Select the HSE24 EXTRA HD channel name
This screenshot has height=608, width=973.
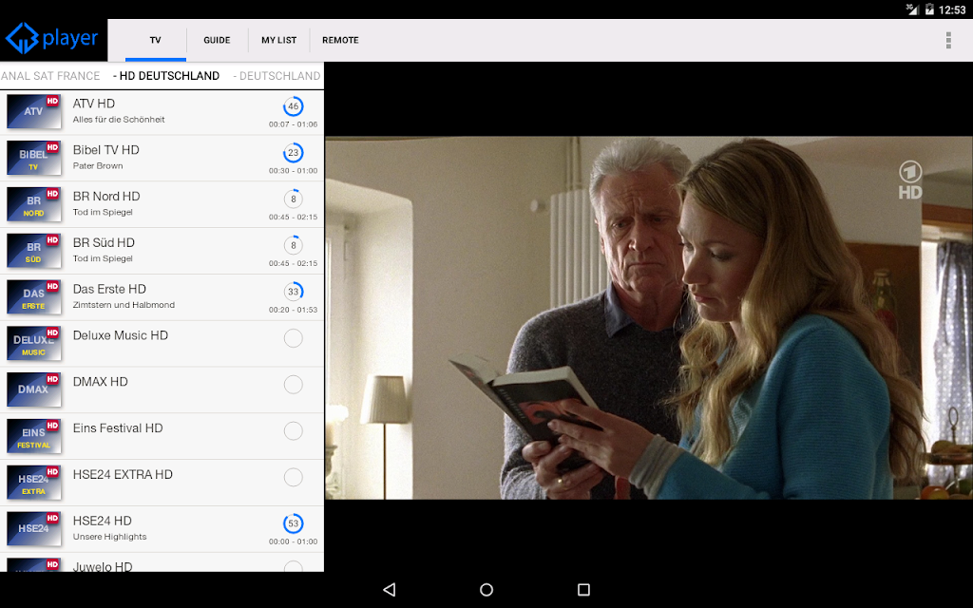[123, 475]
